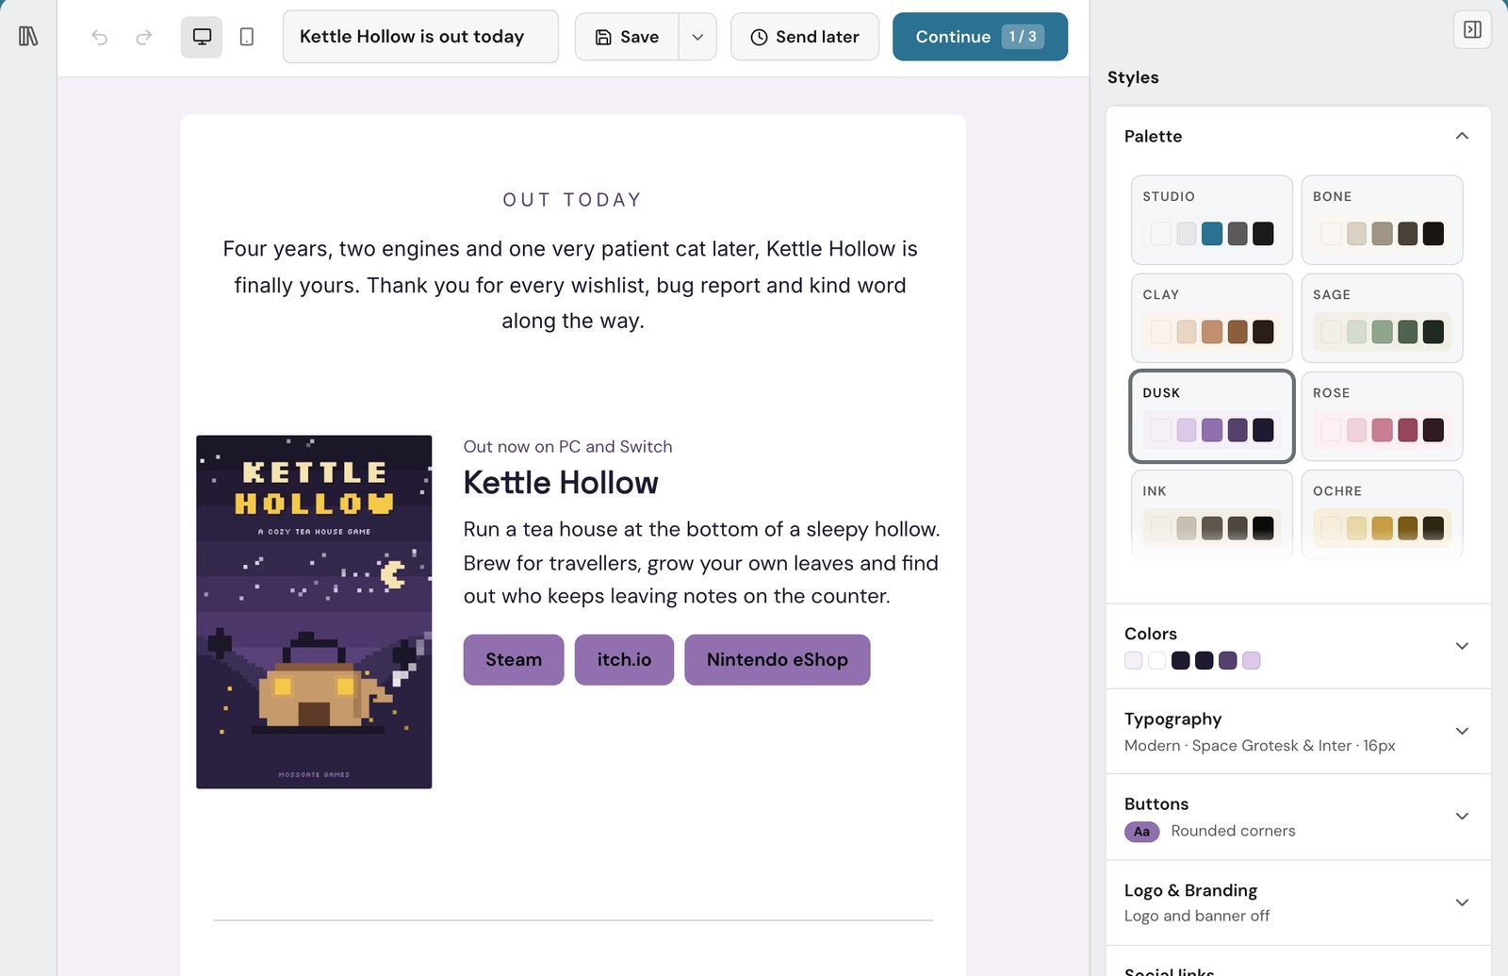Select the 'OUT TODAY' heading text

click(x=572, y=200)
